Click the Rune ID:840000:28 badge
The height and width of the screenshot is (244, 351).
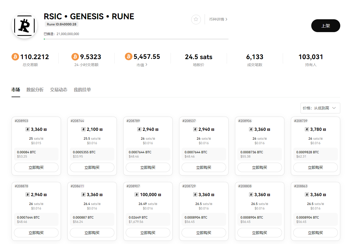click(x=61, y=24)
